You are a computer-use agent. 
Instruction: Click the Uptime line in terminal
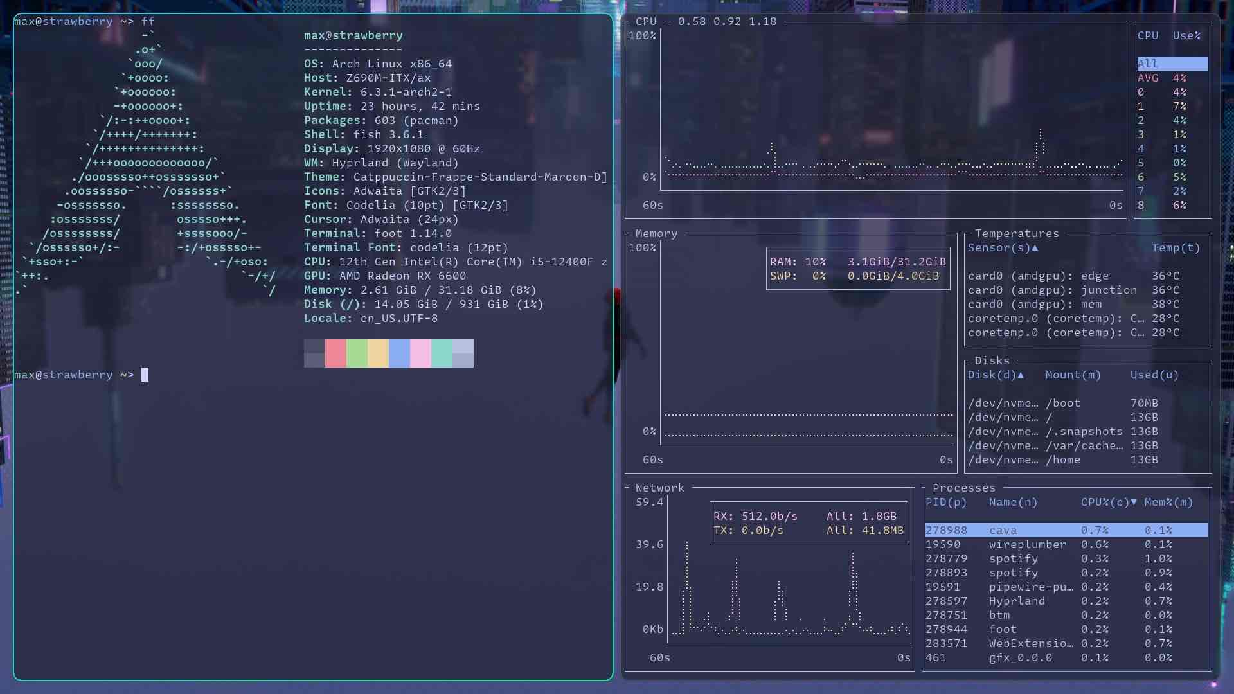[x=392, y=106]
